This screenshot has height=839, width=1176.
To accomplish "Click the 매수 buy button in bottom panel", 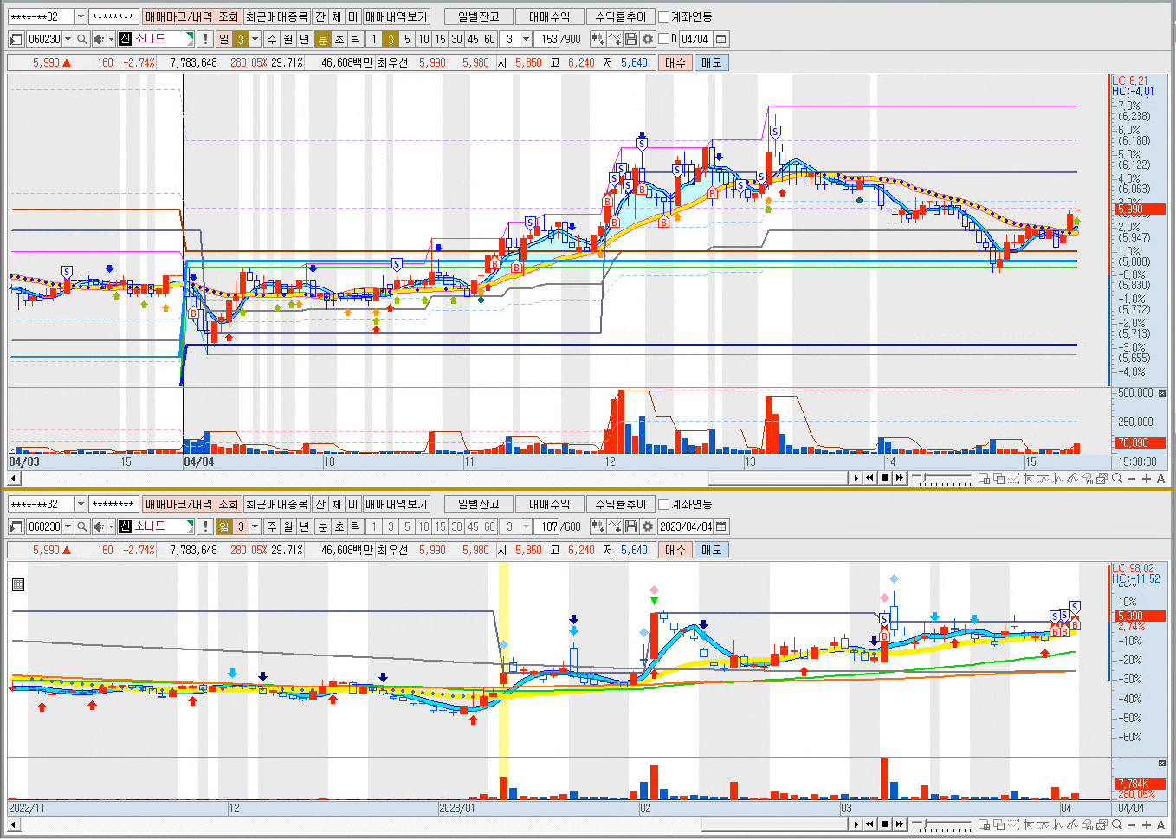I will (x=675, y=550).
